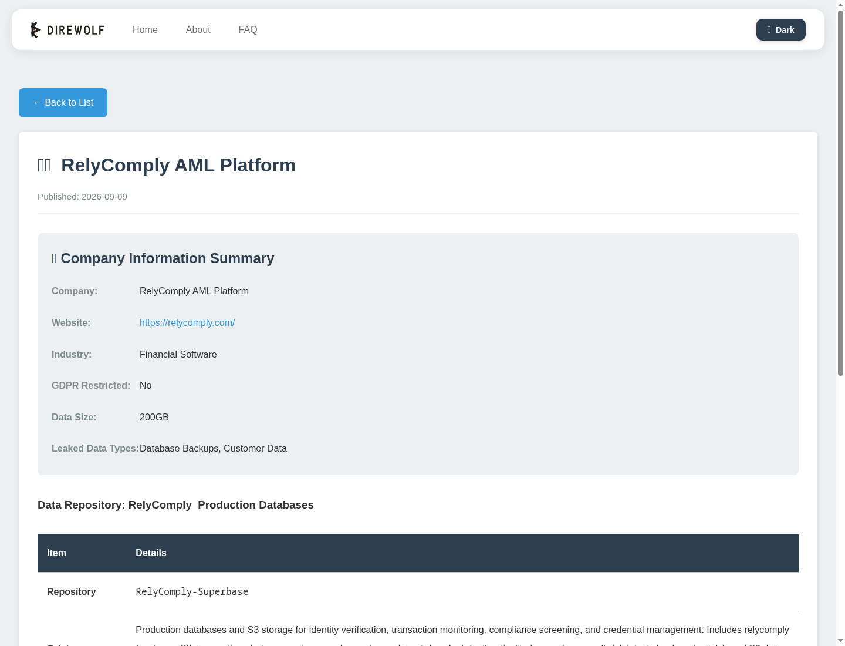Open the Home nav item
The image size is (845, 646).
(x=145, y=30)
